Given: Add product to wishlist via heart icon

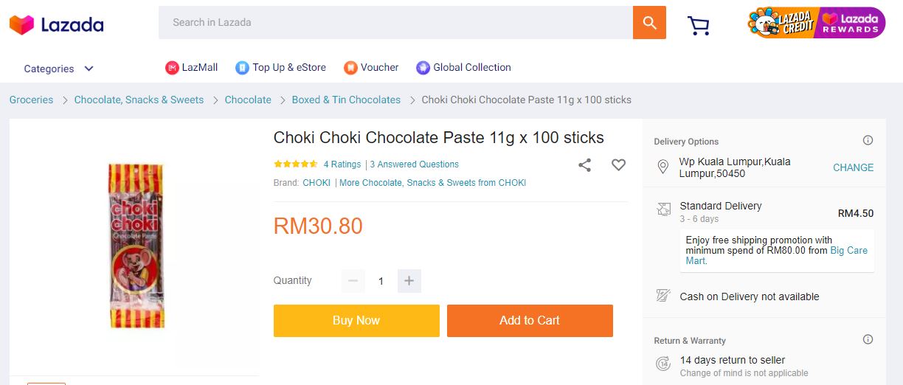Looking at the screenshot, I should point(618,165).
